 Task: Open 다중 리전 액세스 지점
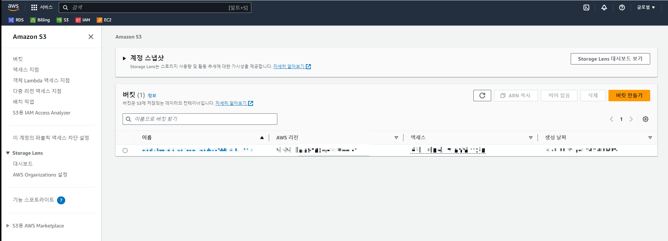(37, 91)
